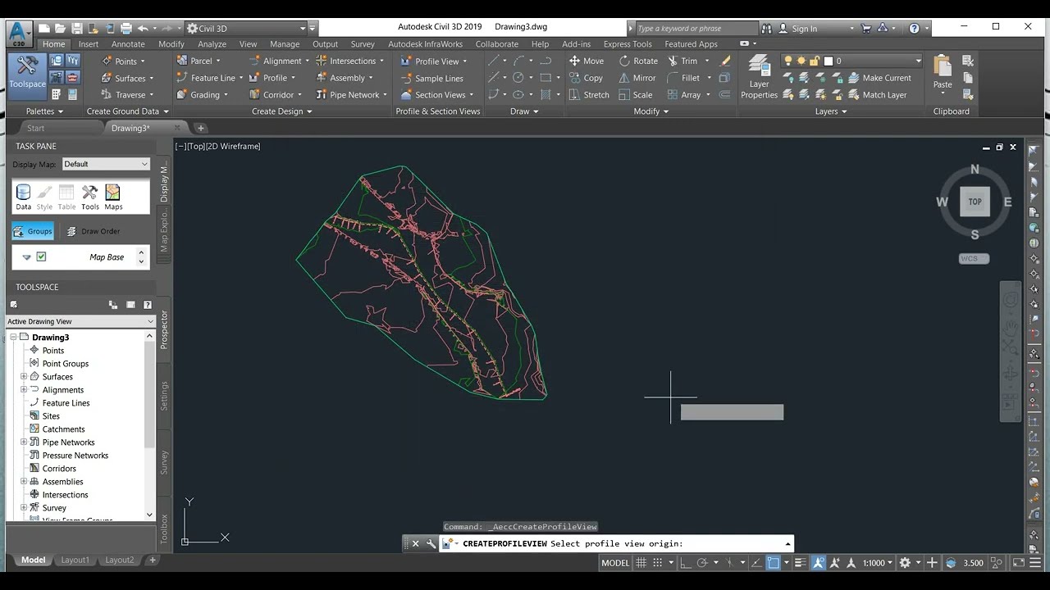Add a new drawing tab with plus
The height and width of the screenshot is (590, 1050).
[x=200, y=128]
